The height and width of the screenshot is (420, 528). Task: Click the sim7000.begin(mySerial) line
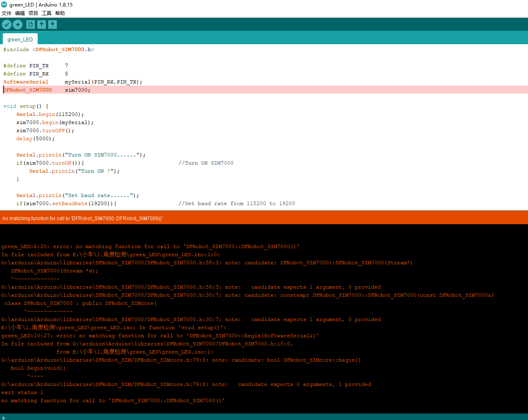click(55, 122)
